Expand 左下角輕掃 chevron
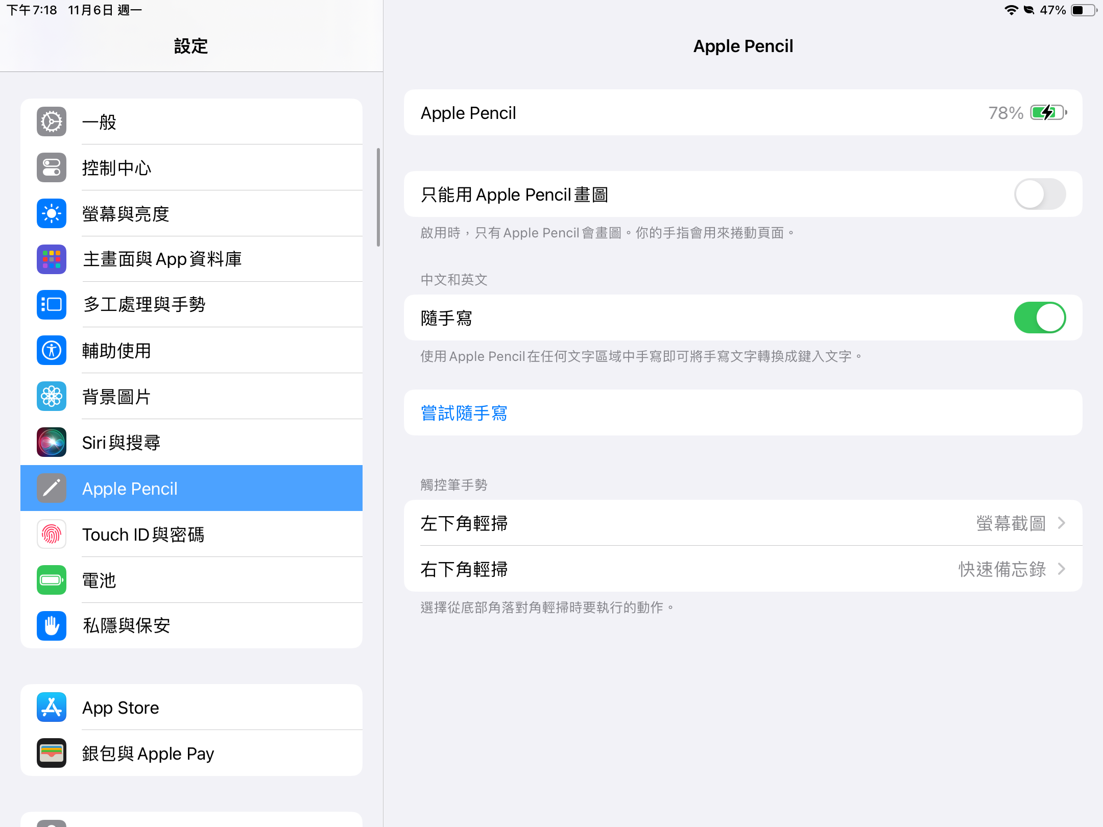 click(x=1062, y=523)
